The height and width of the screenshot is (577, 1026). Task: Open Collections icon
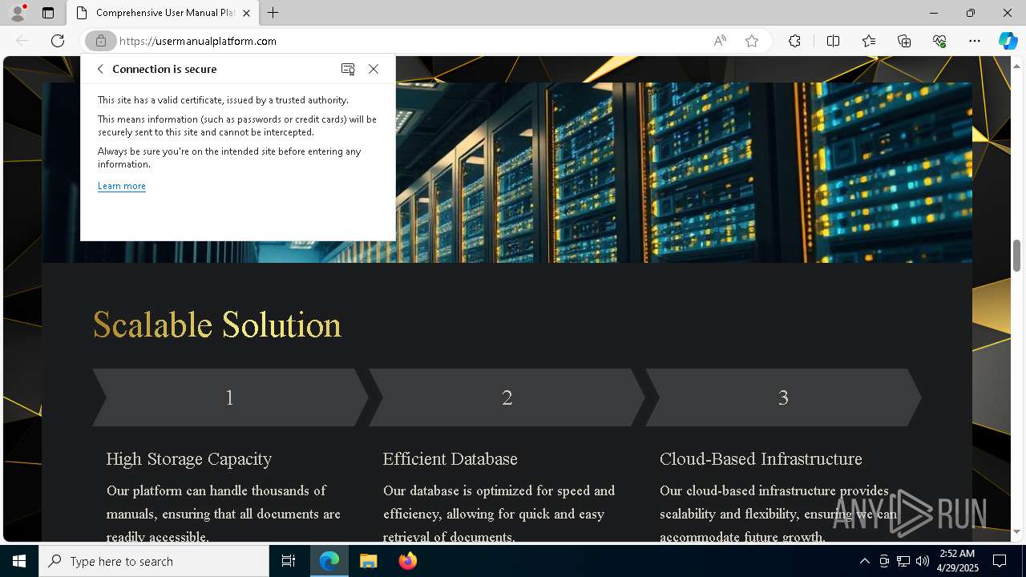[x=904, y=41]
